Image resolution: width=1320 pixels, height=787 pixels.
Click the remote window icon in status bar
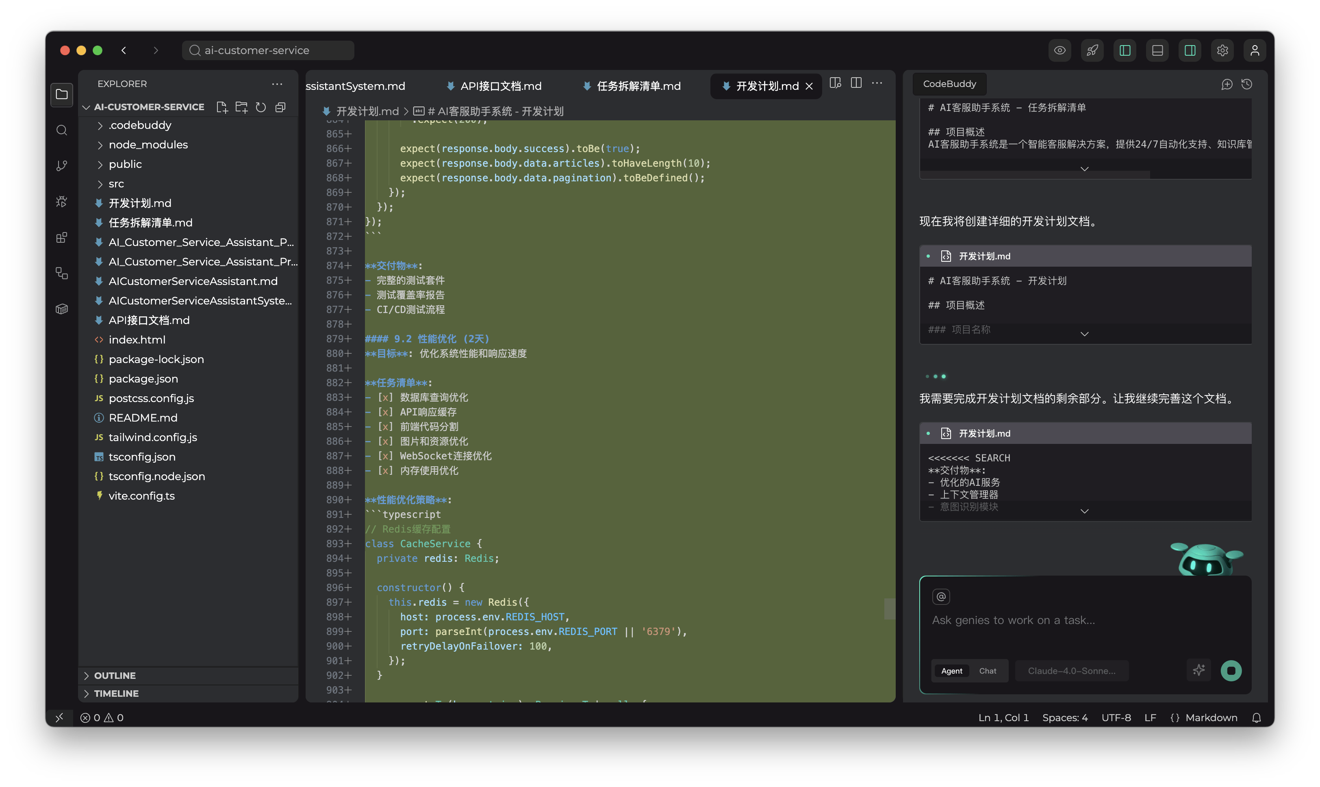coord(59,717)
